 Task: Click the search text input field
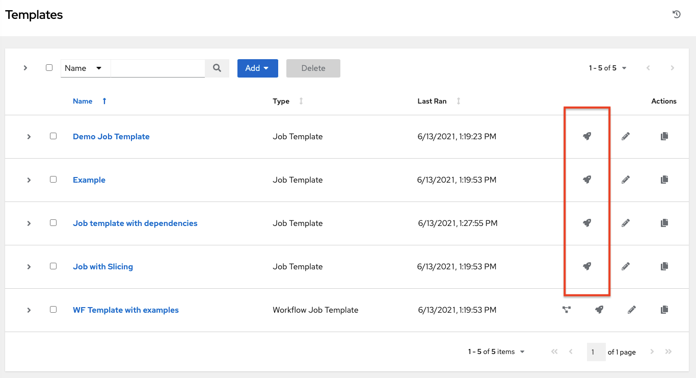158,68
